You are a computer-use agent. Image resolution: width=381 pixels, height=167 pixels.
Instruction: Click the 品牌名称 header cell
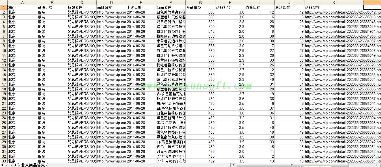click(x=82, y=7)
